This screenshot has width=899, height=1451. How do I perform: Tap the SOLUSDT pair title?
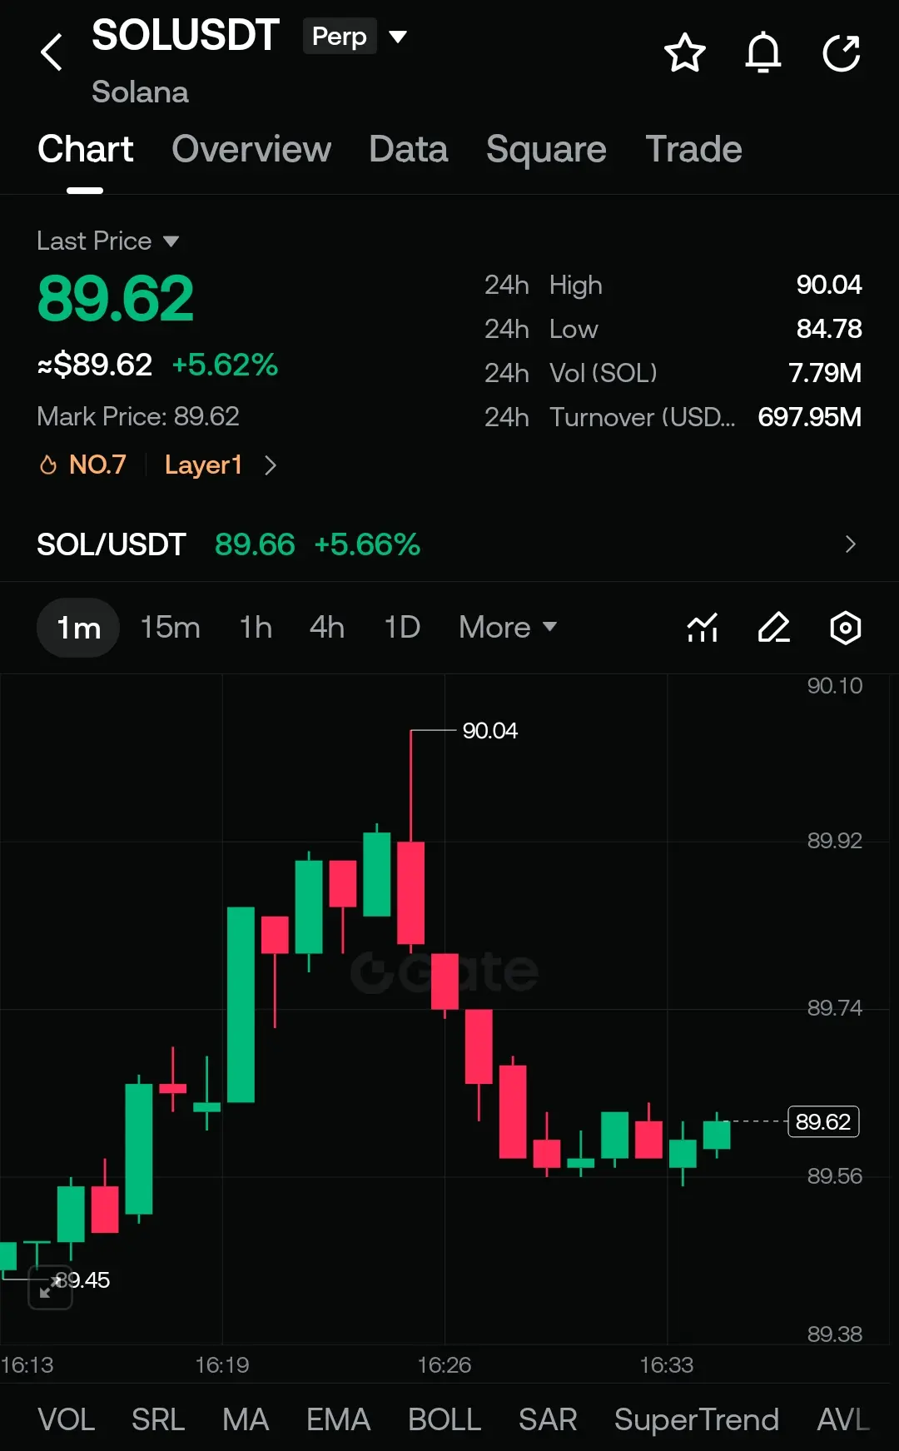click(x=185, y=35)
